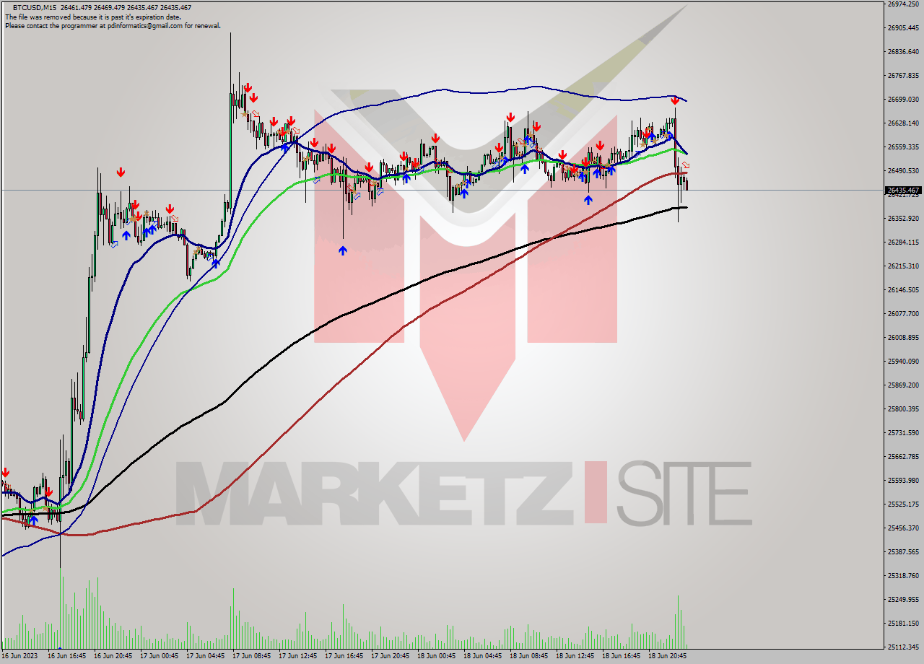
Task: Click the pdinformatics@gmail.com contact line
Action: pyautogui.click(x=113, y=25)
